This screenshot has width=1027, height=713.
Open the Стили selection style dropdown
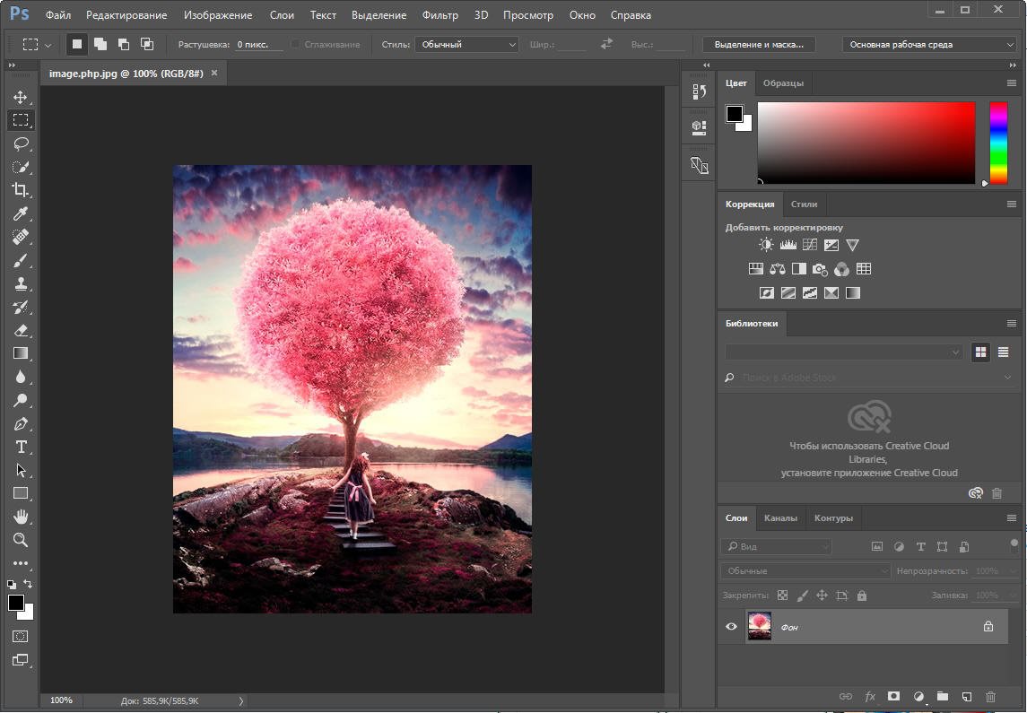coord(466,44)
